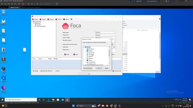Screen dimensions: 193x108
Task: Click Save log to File
Action: point(117,71)
